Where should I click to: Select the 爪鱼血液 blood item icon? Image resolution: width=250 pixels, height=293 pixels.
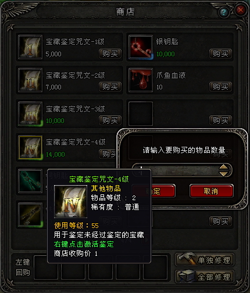coord(141,80)
